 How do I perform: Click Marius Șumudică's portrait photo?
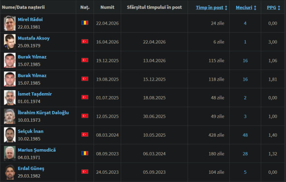[10, 154]
